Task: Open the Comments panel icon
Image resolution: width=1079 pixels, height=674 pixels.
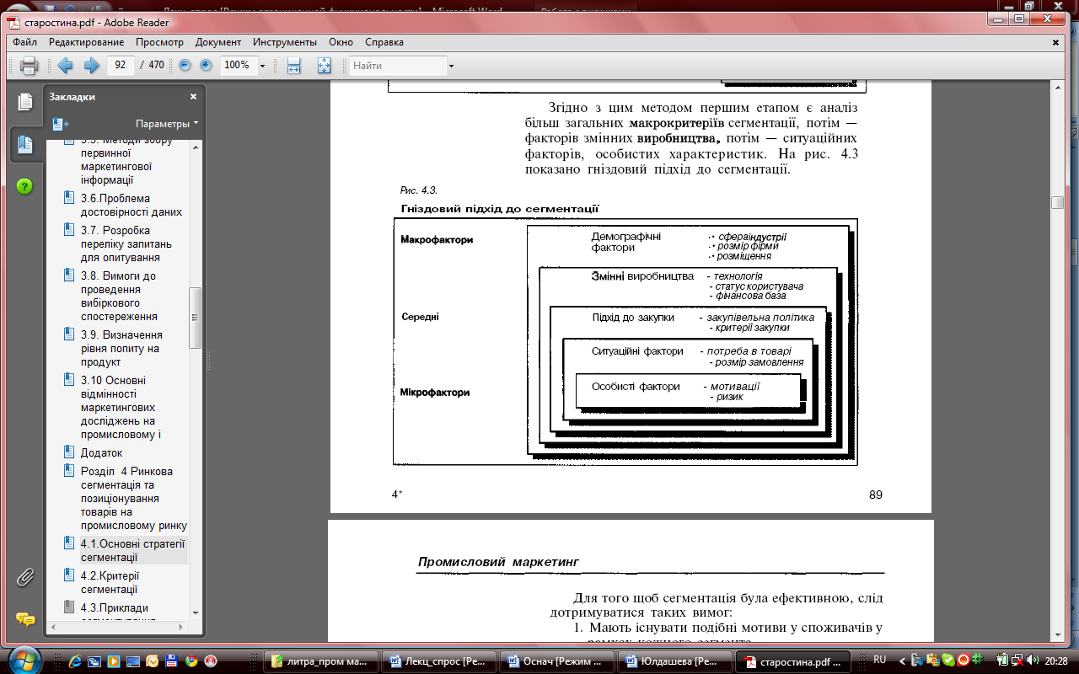Action: pyautogui.click(x=25, y=620)
